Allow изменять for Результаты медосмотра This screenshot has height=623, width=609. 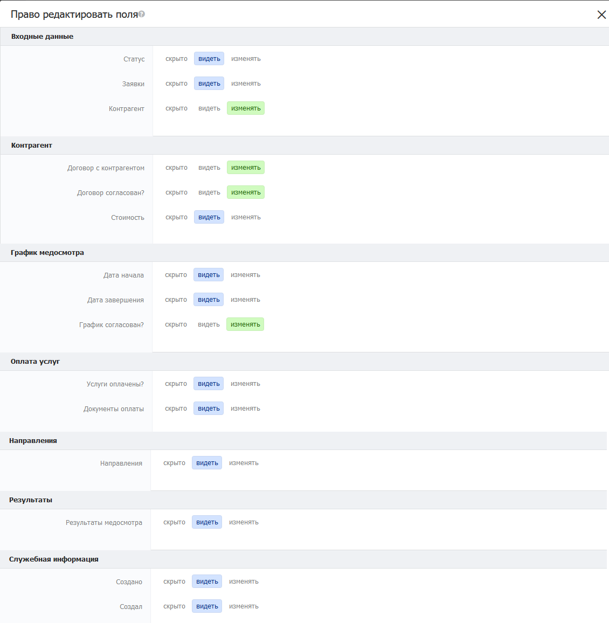pyautogui.click(x=244, y=522)
